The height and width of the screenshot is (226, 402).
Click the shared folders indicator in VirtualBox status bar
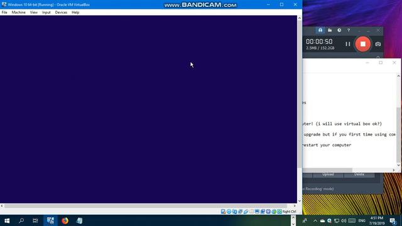click(x=251, y=212)
